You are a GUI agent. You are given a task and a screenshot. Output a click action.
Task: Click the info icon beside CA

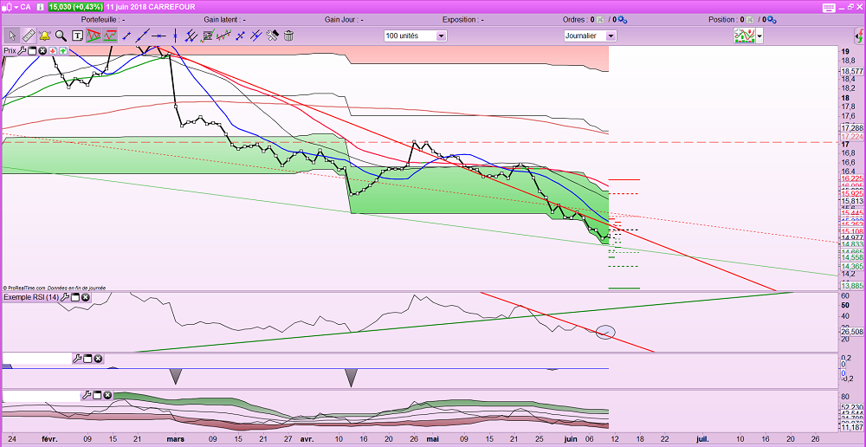tap(40, 7)
